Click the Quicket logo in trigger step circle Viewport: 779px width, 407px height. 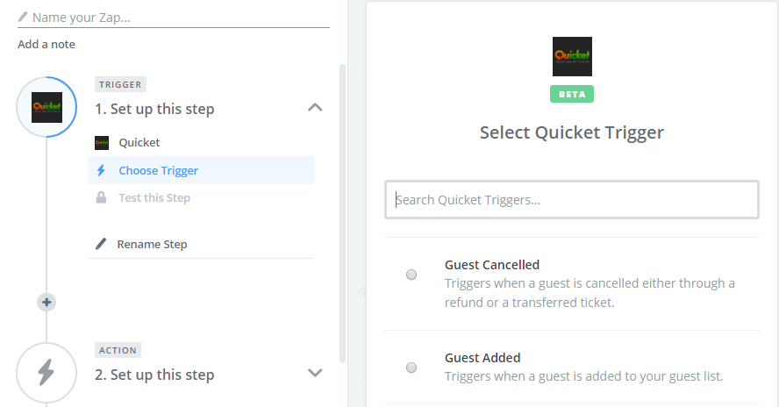[47, 107]
